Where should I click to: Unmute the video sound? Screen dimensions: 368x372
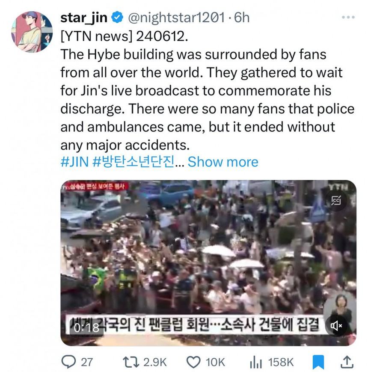(336, 325)
